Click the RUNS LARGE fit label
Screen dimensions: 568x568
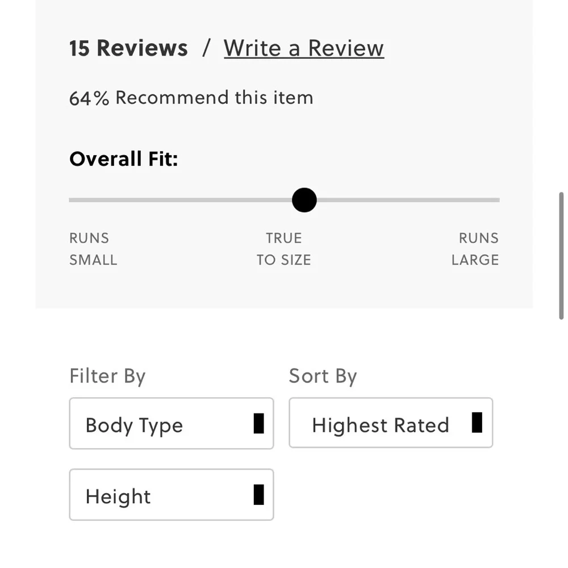(475, 249)
